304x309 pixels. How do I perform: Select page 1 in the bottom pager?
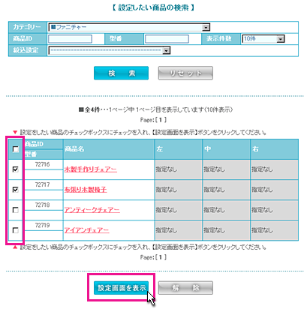click(x=161, y=257)
